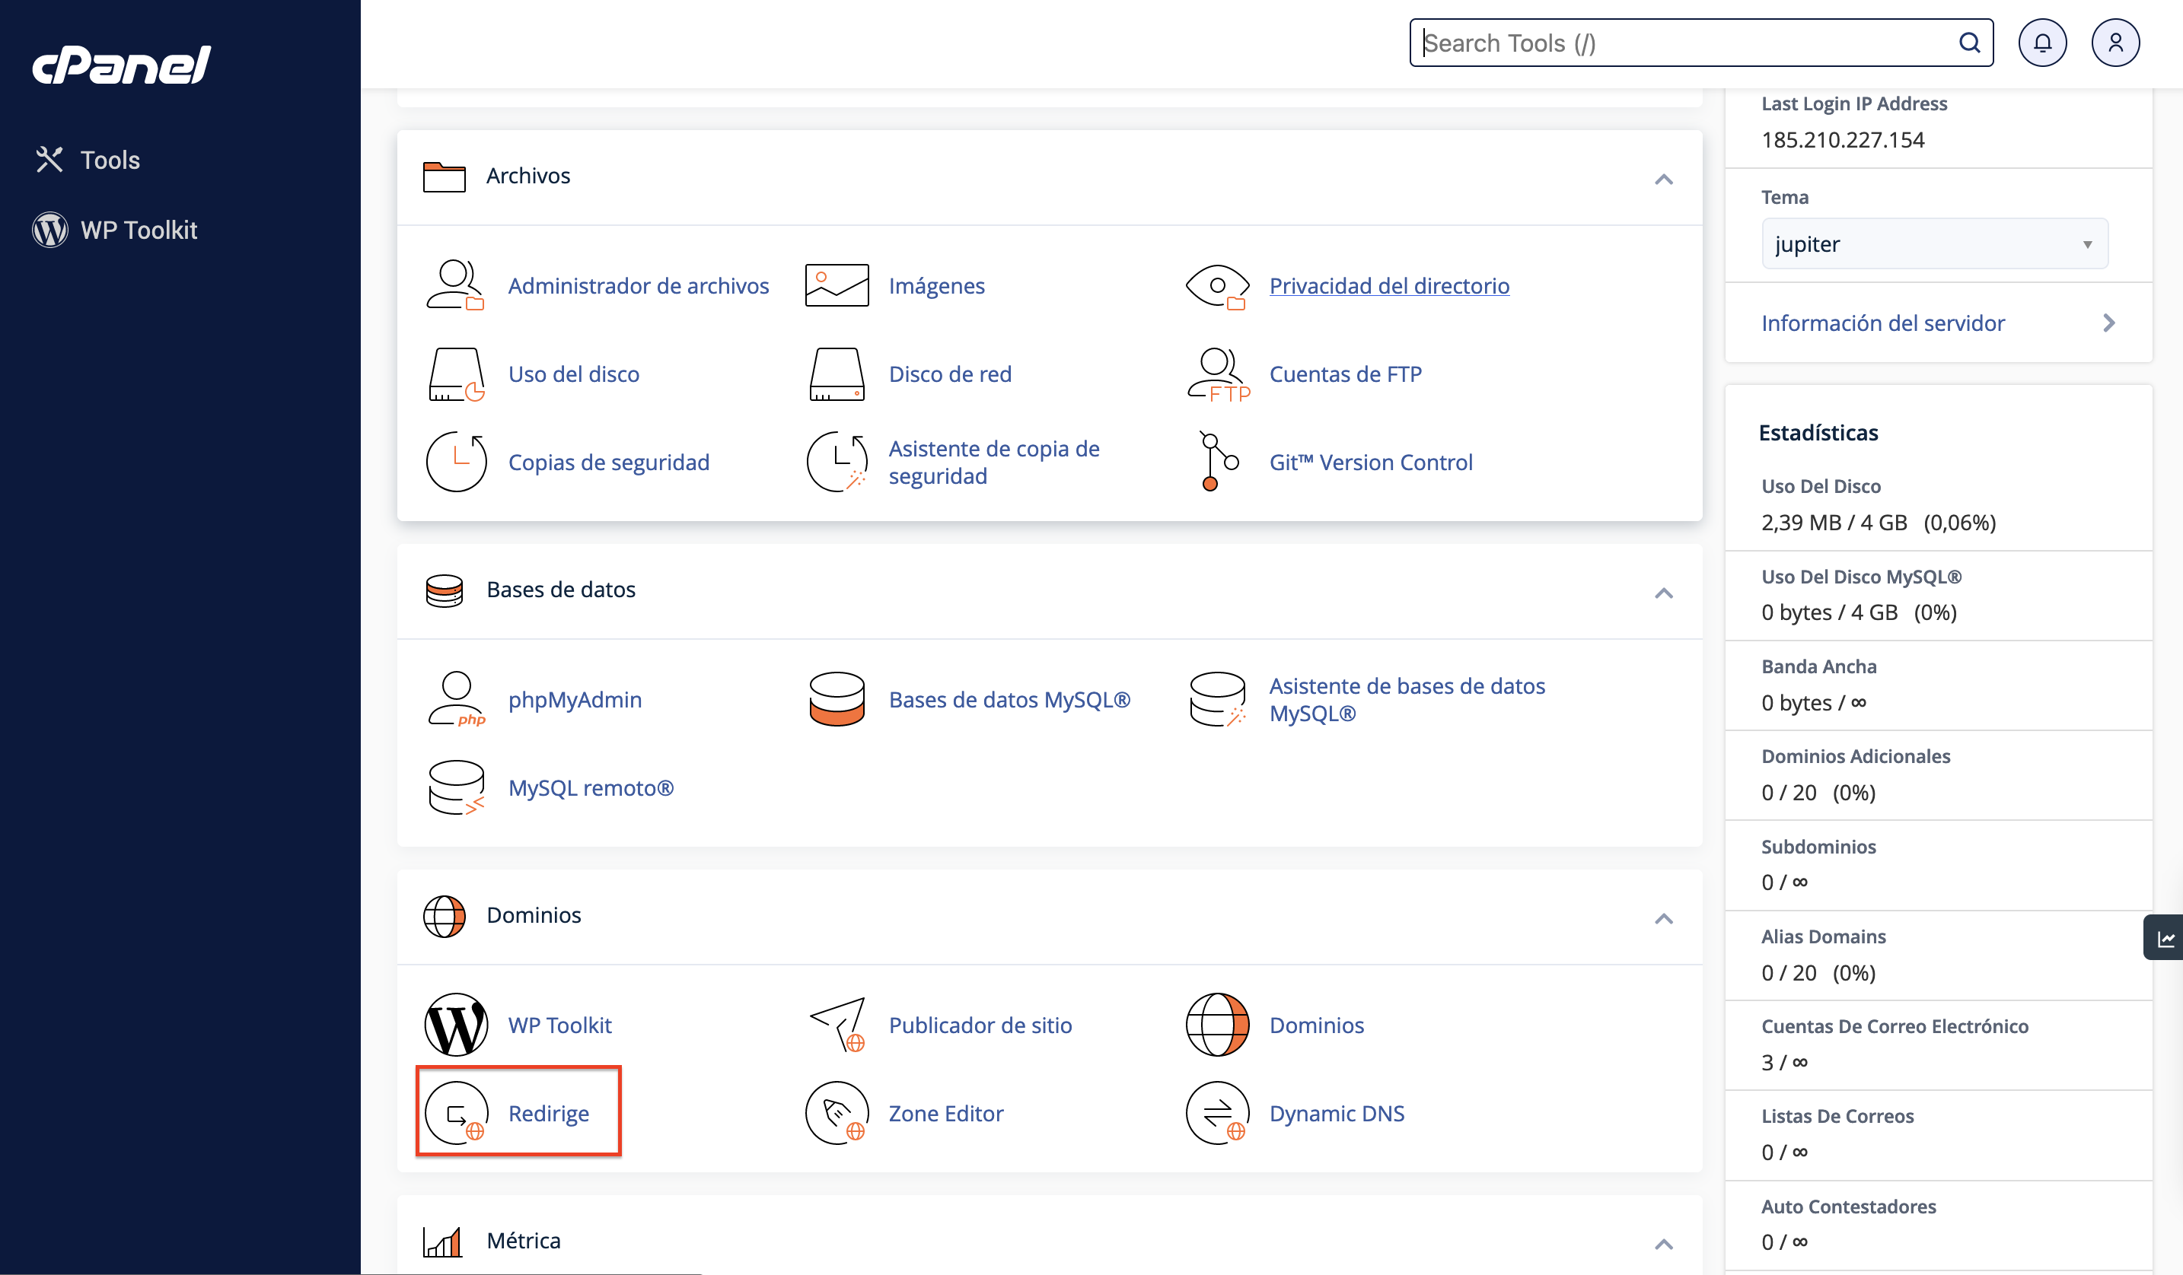
Task: Collapse the Archivos section
Action: coord(1663,180)
